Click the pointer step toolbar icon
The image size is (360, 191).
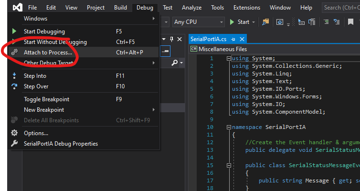coord(301,22)
